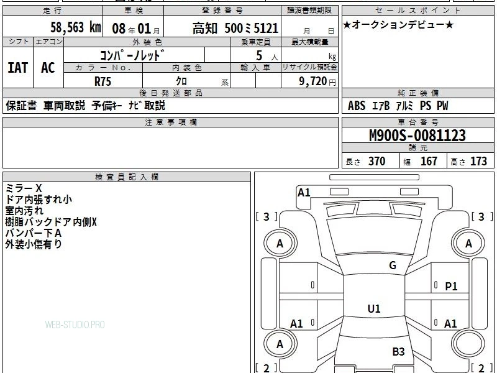Click the 登録番号 header

pyautogui.click(x=222, y=11)
